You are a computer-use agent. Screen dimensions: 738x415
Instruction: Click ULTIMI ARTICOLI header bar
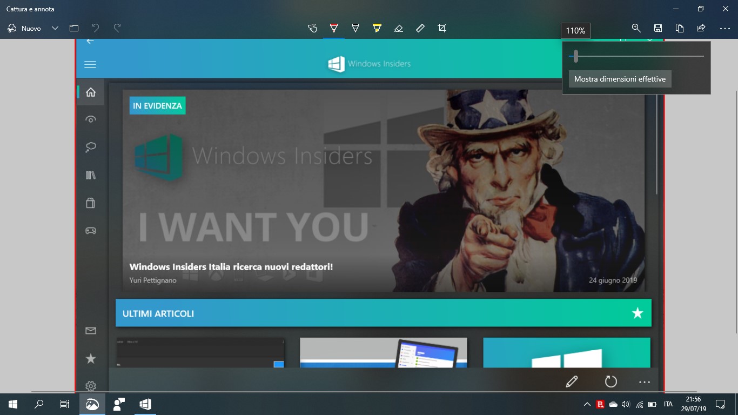[384, 313]
